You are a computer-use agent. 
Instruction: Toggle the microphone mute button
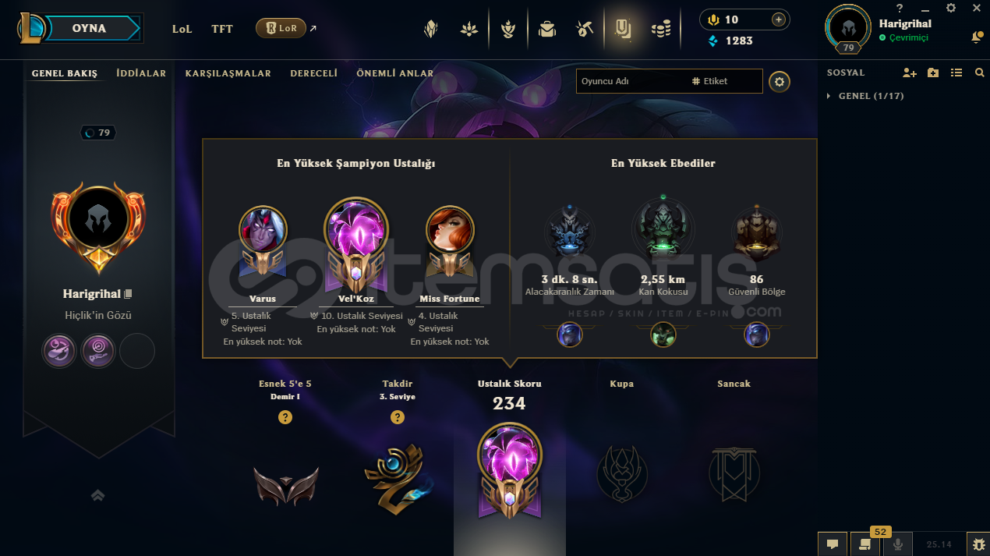pos(898,544)
